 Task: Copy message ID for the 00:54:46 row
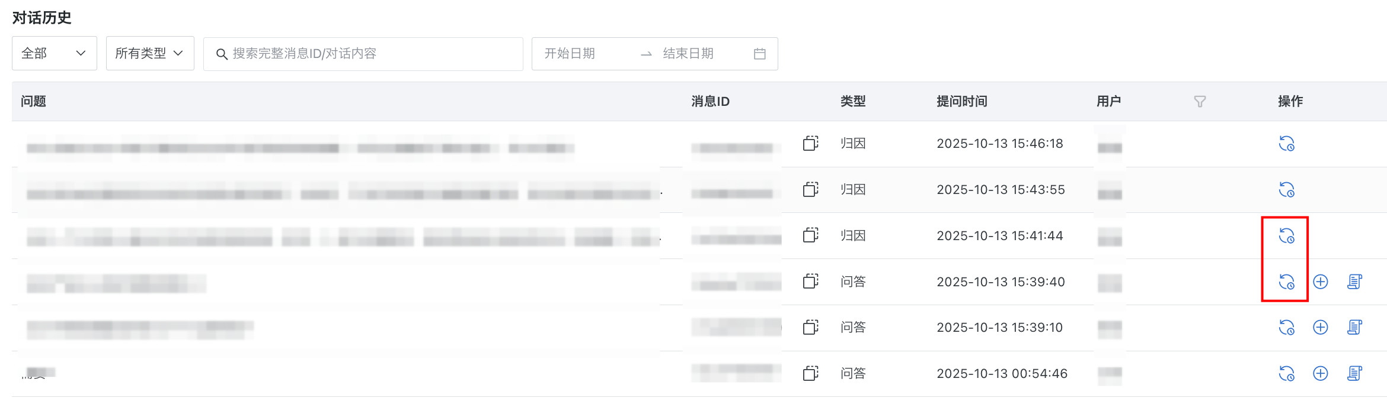[x=810, y=373]
